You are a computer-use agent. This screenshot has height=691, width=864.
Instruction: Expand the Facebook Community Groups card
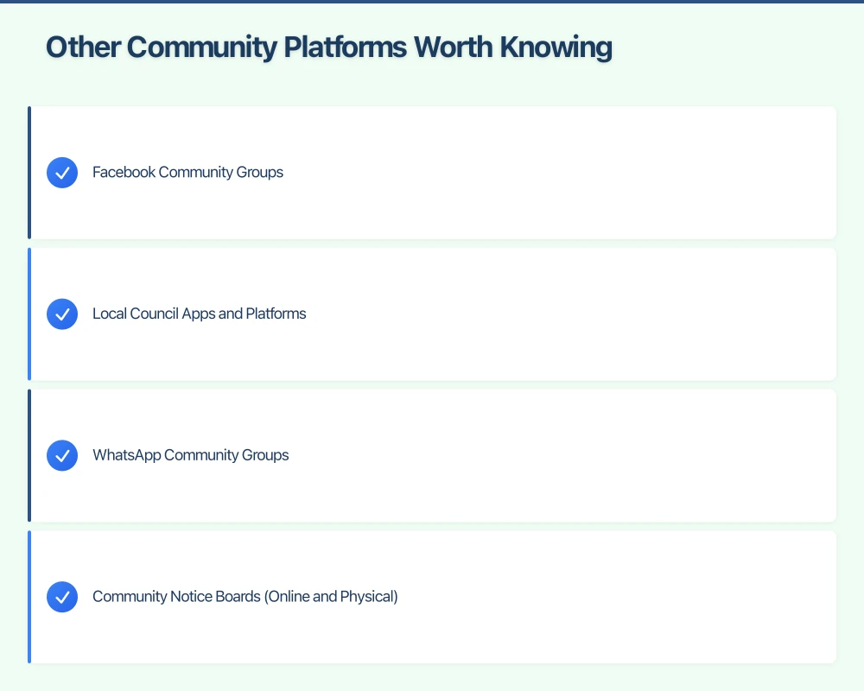(x=432, y=172)
